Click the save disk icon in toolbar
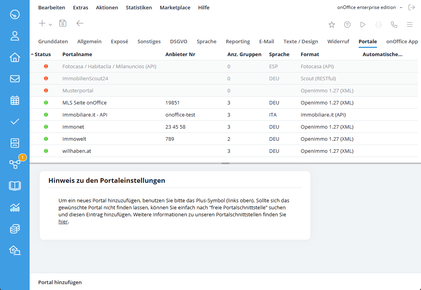 [x=63, y=23]
